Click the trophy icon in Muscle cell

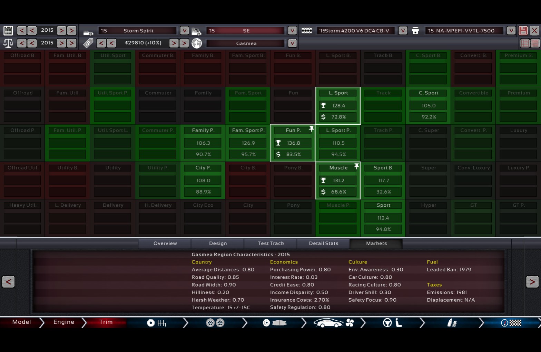tap(323, 180)
